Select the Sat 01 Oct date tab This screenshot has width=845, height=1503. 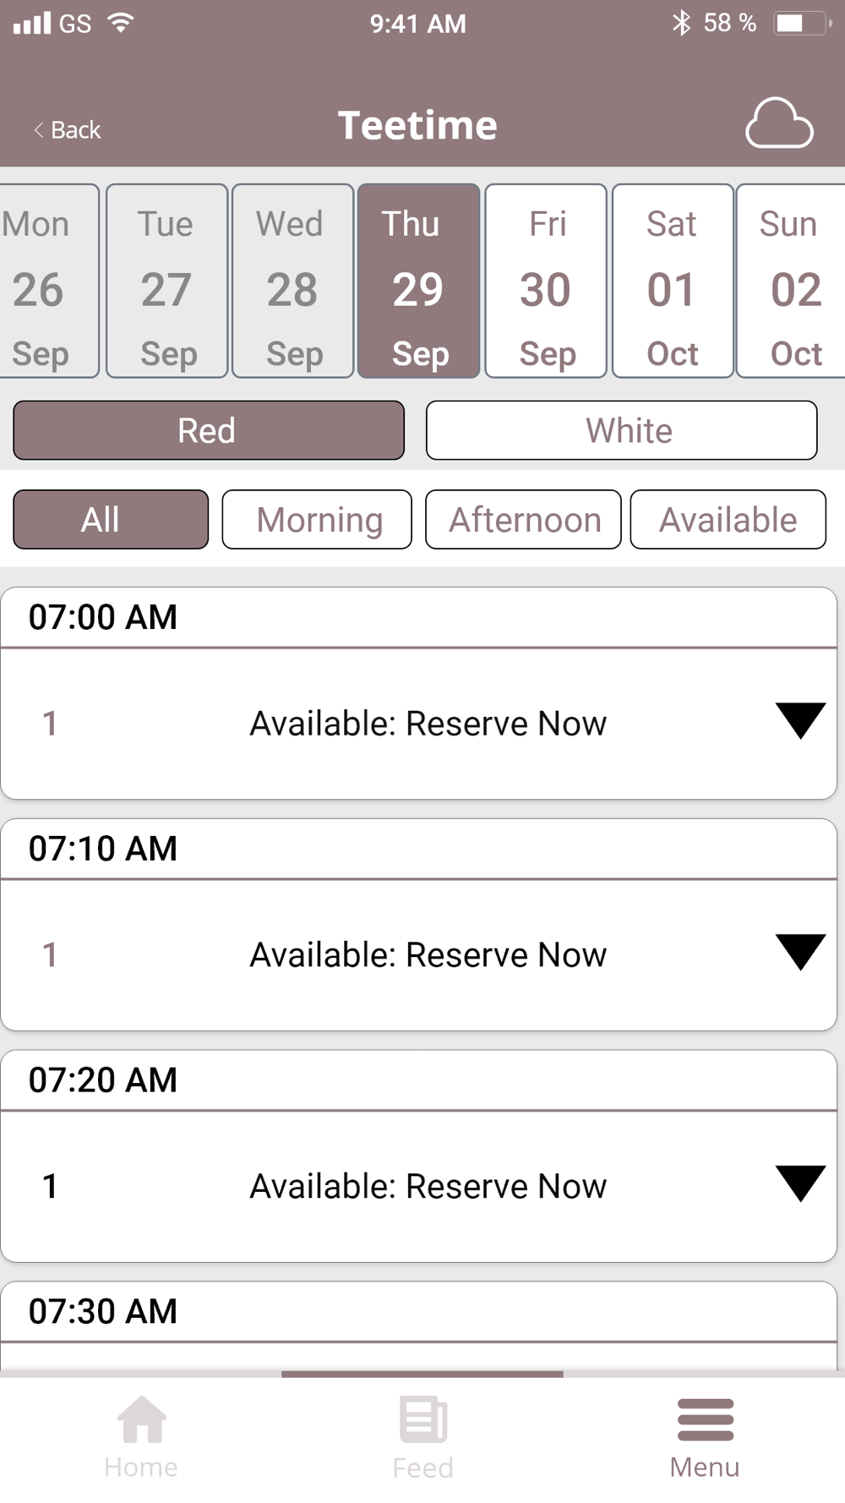[x=673, y=281]
